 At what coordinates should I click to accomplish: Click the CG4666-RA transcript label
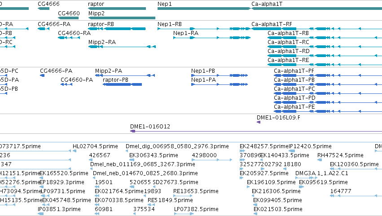point(54,24)
